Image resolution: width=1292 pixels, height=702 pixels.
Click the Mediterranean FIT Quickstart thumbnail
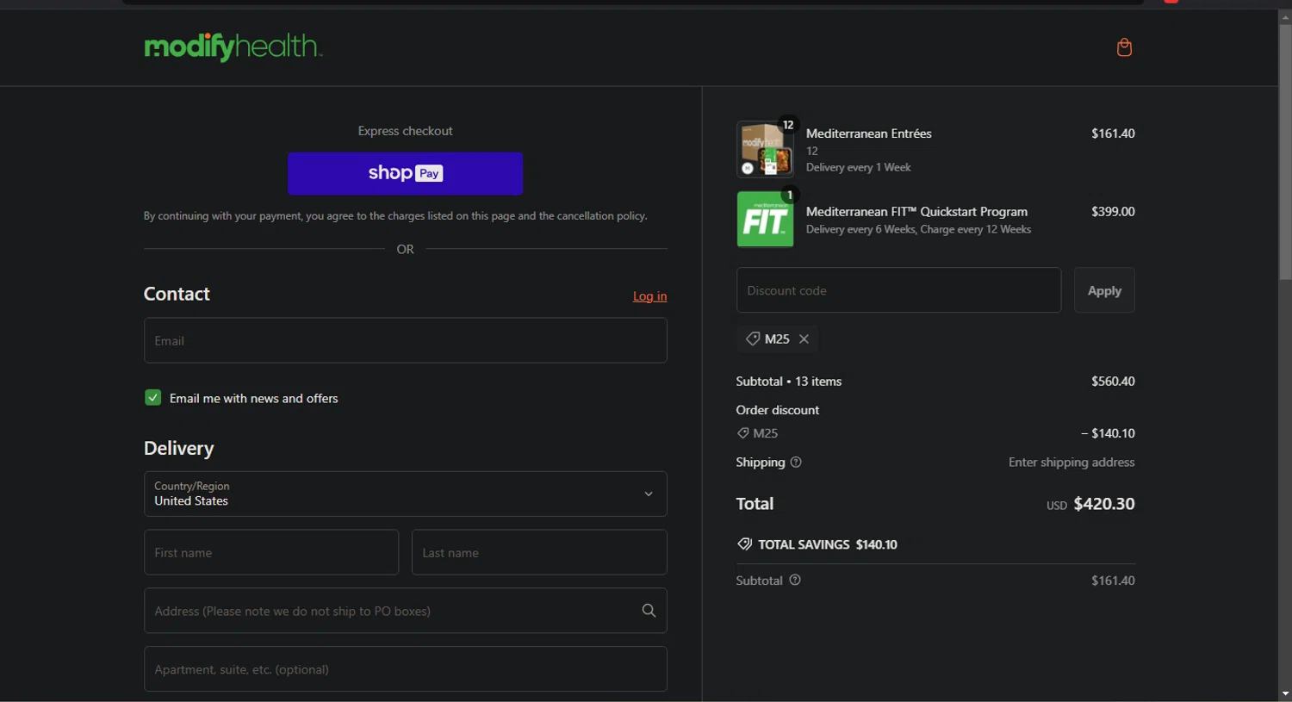[765, 219]
